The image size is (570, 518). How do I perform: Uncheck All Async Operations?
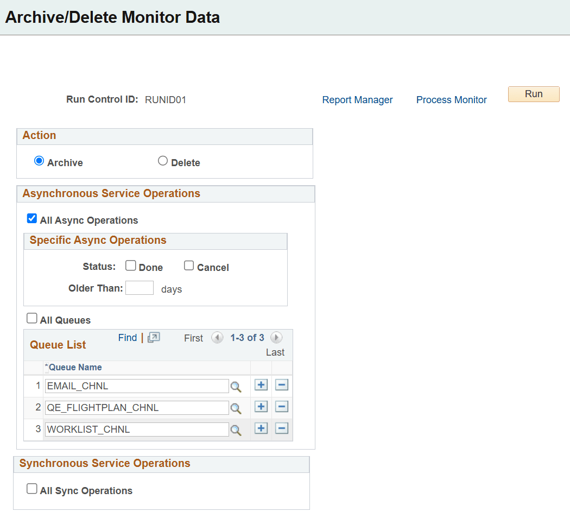coord(31,218)
